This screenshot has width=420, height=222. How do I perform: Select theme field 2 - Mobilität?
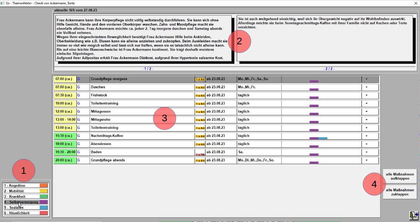coord(25,191)
